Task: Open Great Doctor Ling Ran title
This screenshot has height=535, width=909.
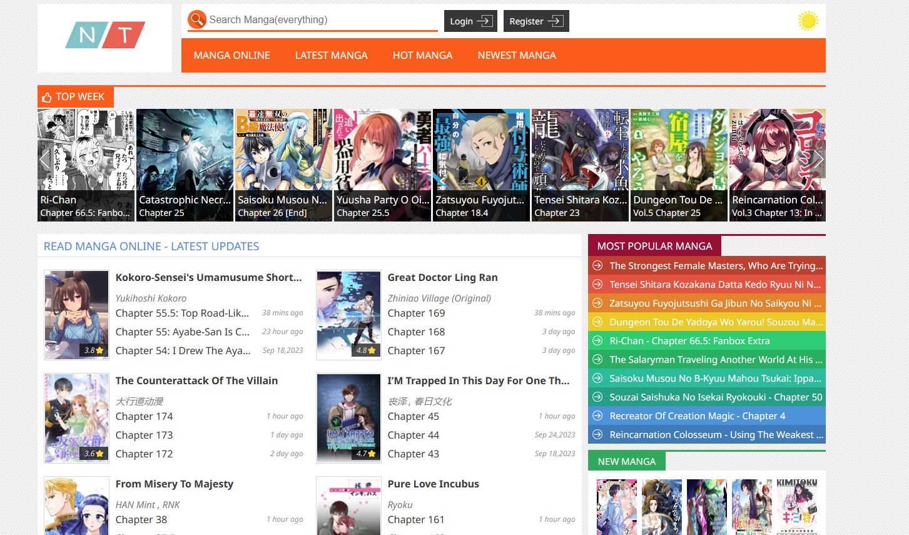Action: 442,277
